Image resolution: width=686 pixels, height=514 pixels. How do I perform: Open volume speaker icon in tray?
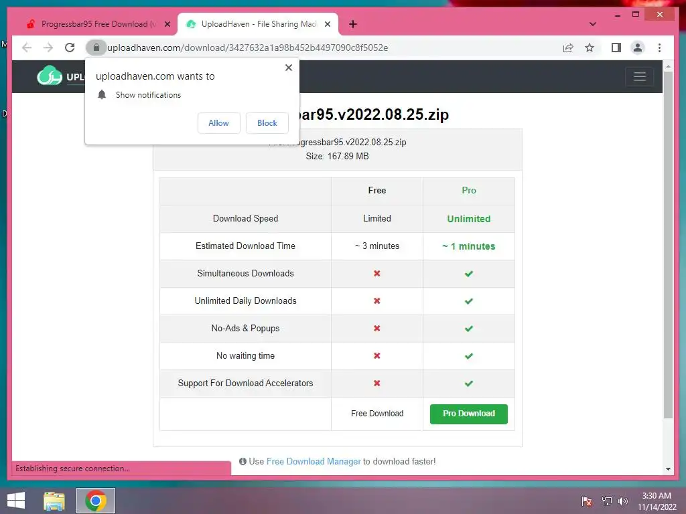click(x=623, y=501)
